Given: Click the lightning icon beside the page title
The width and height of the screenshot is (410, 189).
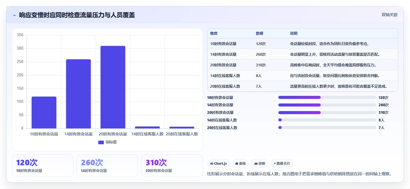Looking at the screenshot, I should [x=14, y=15].
